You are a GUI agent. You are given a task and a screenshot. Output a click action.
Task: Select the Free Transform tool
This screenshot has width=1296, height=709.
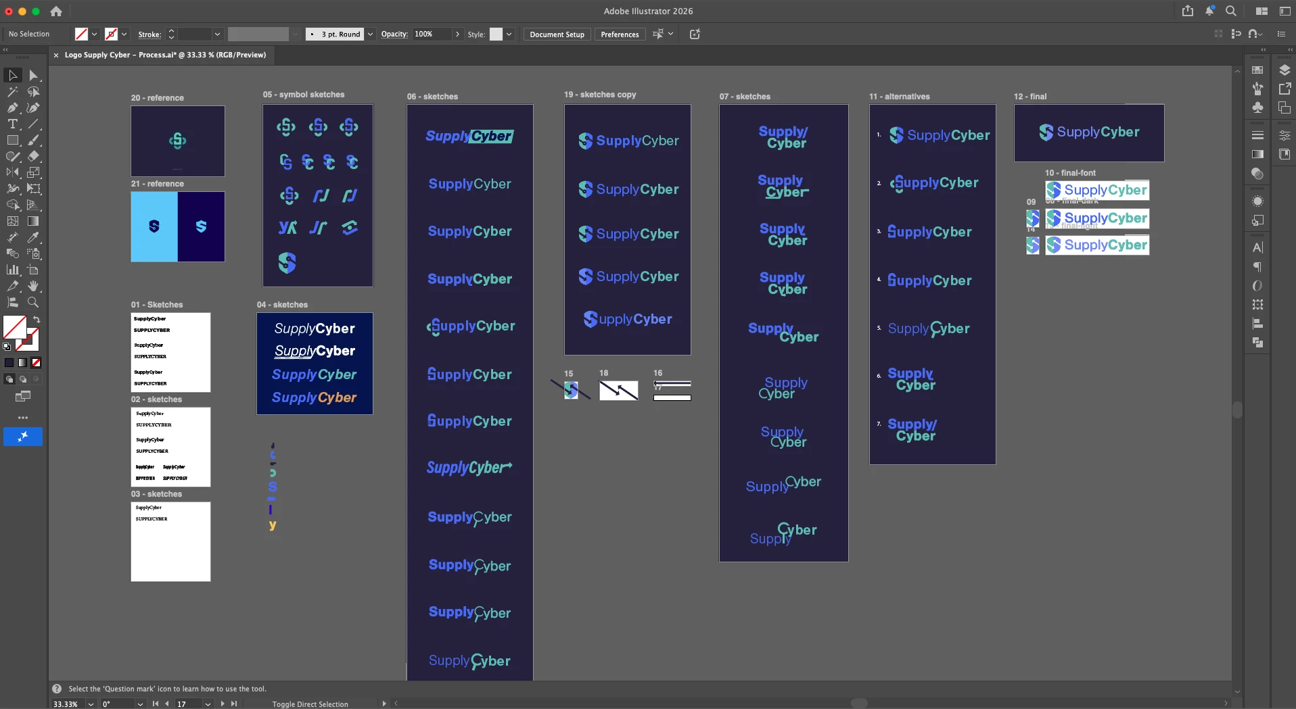pyautogui.click(x=33, y=189)
